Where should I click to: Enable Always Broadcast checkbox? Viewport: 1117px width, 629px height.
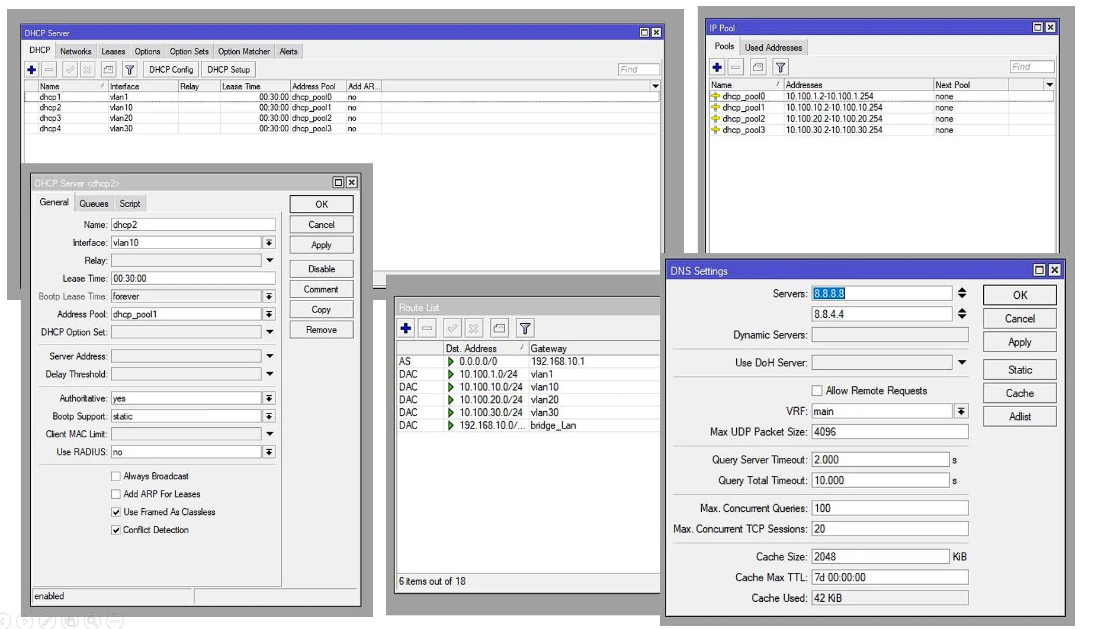pos(116,476)
